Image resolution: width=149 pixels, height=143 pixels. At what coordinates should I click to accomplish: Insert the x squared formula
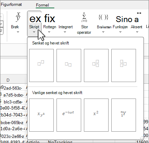96,115
